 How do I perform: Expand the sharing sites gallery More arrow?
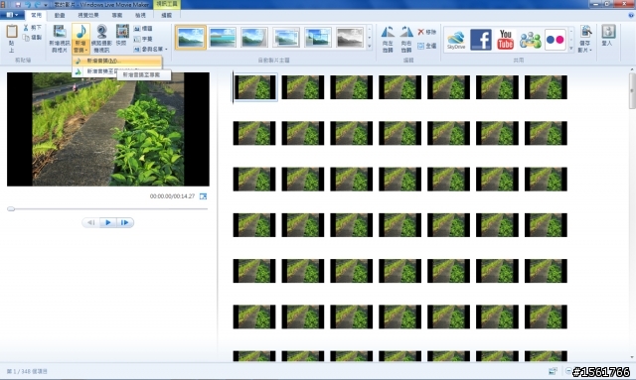571,49
